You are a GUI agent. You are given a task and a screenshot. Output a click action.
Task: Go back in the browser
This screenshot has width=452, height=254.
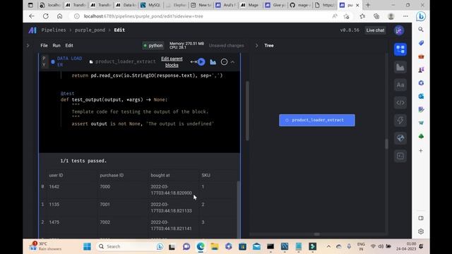click(x=32, y=16)
